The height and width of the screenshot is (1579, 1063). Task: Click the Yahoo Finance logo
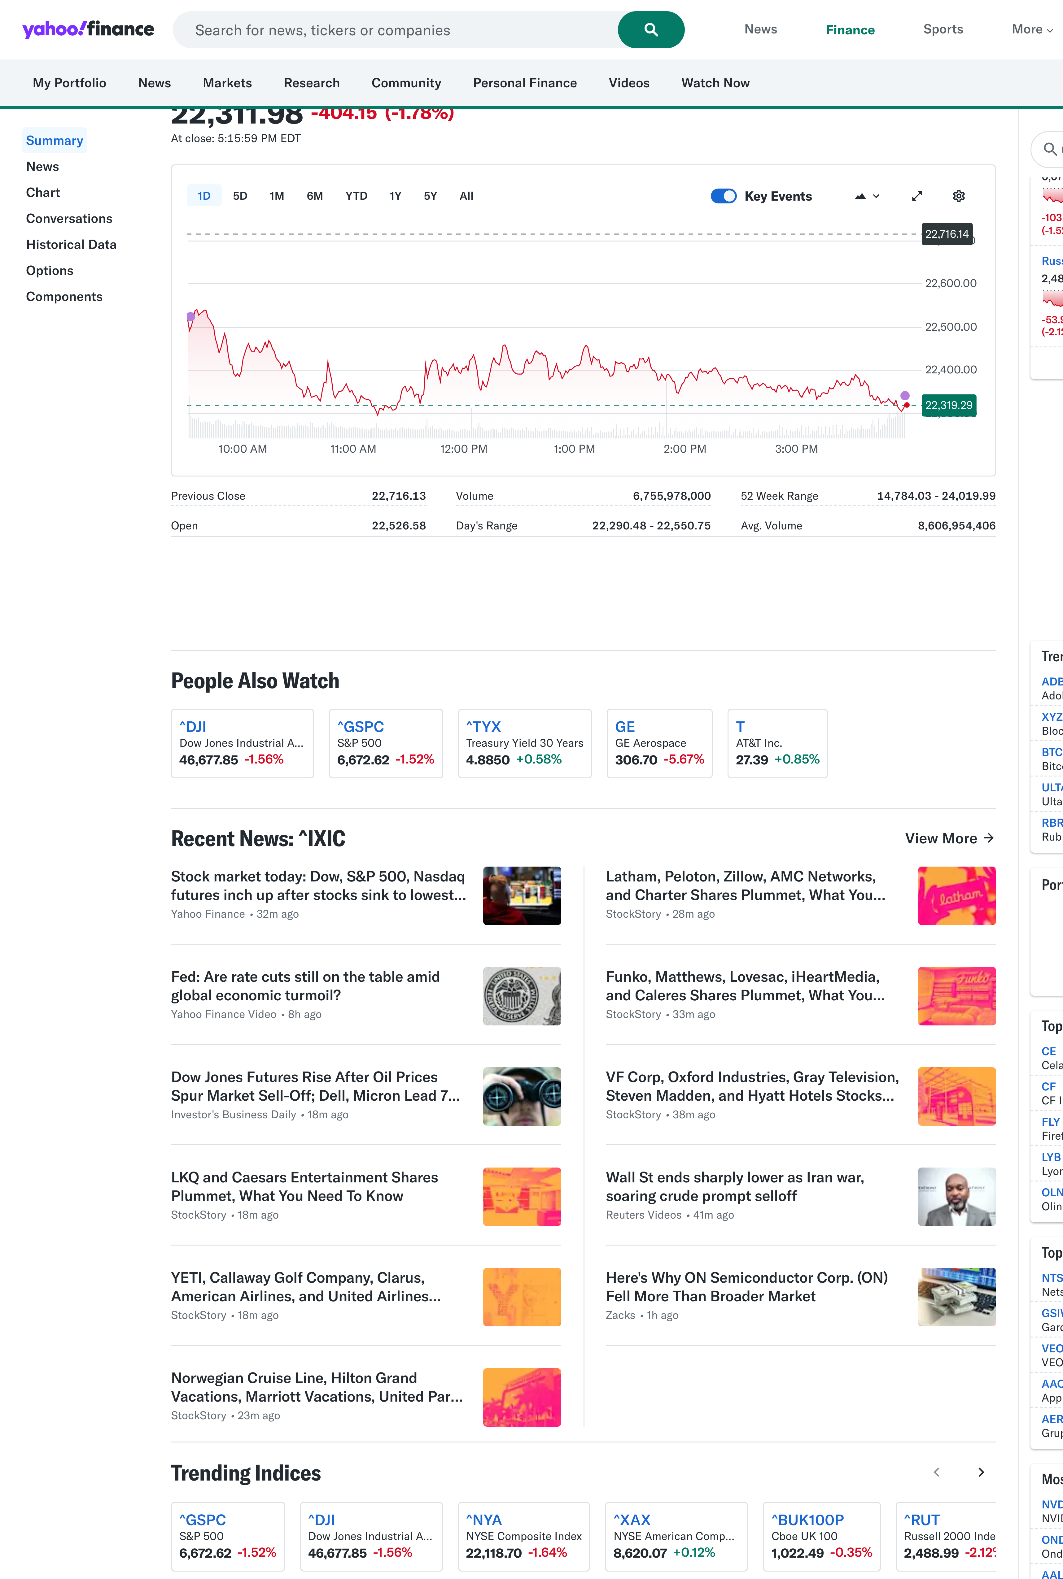tap(88, 29)
